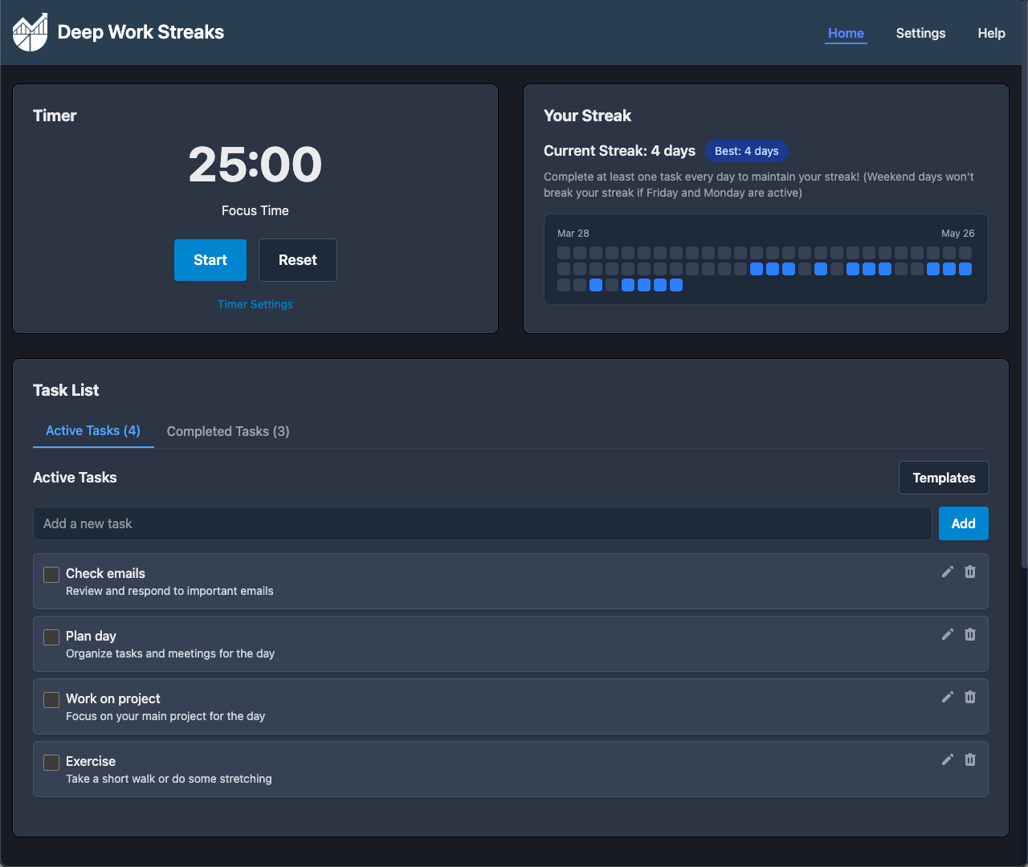Edit the Exercise task
The width and height of the screenshot is (1028, 867).
pos(948,759)
